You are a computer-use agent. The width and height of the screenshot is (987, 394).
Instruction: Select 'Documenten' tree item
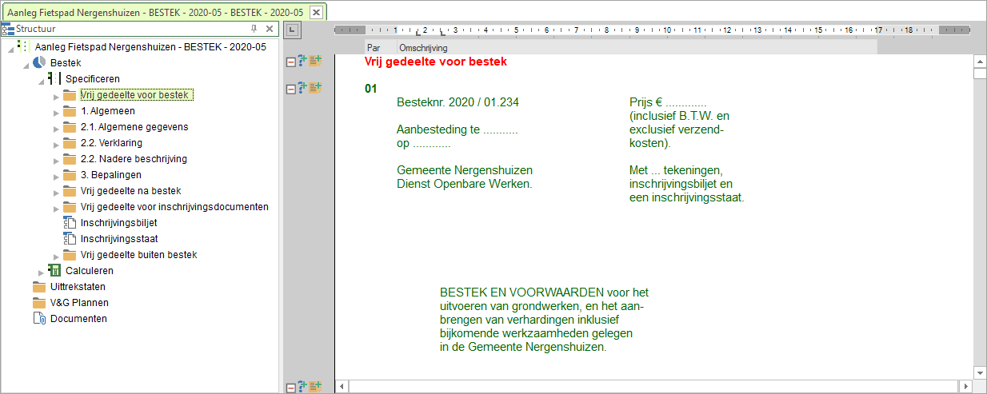click(78, 319)
